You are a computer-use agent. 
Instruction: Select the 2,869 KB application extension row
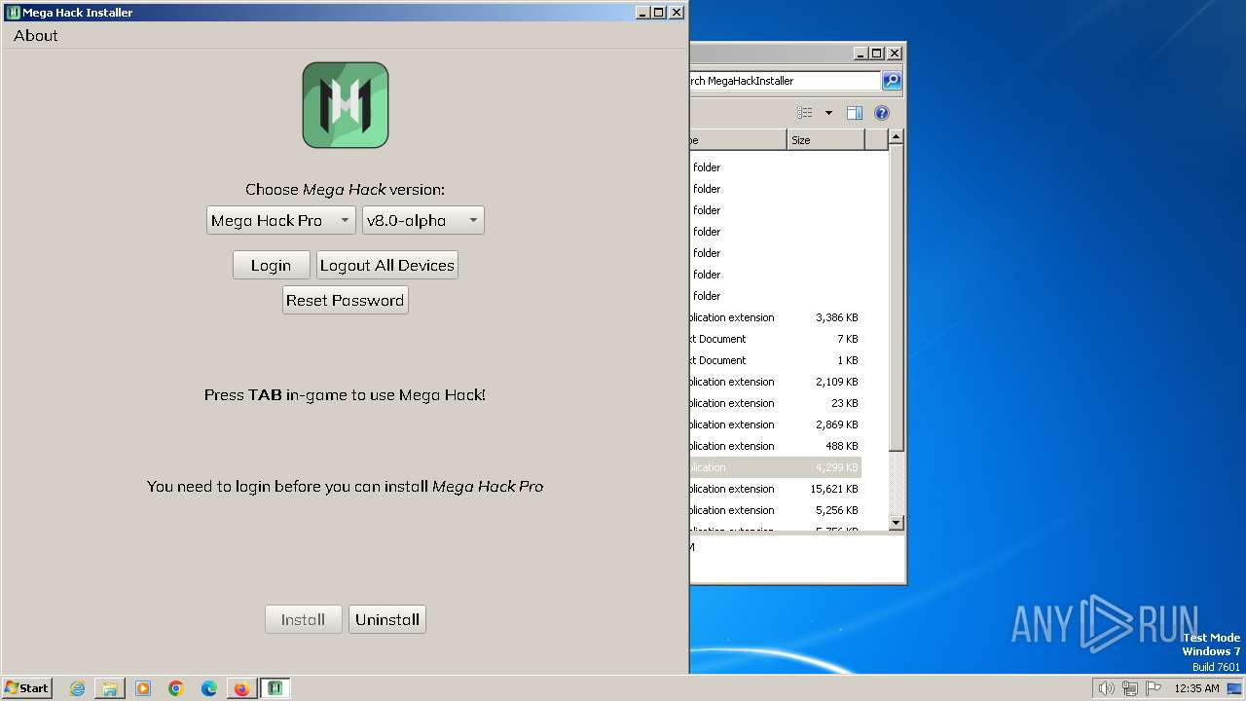[776, 424]
